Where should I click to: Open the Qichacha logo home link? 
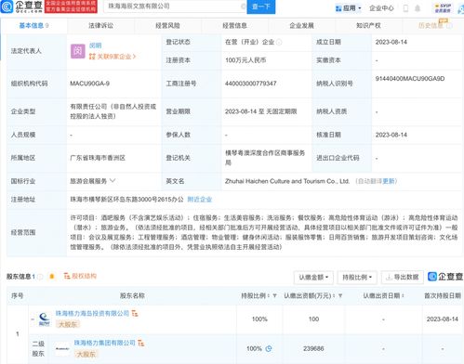(x=21, y=6)
